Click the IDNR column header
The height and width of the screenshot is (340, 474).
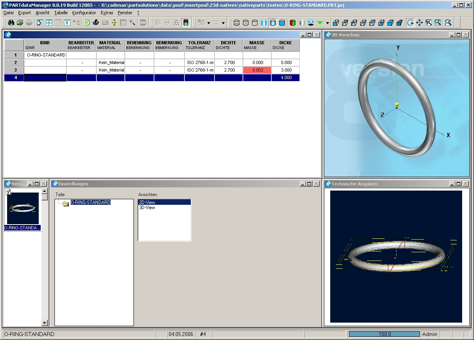(45, 45)
